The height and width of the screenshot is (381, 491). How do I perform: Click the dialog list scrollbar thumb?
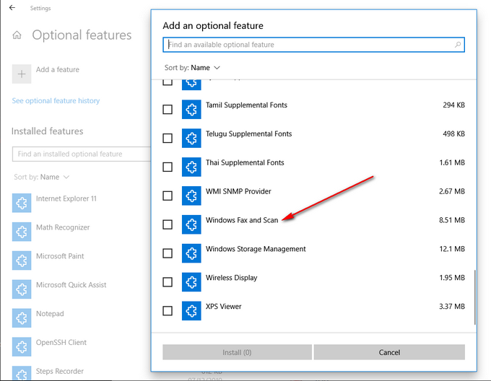tap(474, 297)
